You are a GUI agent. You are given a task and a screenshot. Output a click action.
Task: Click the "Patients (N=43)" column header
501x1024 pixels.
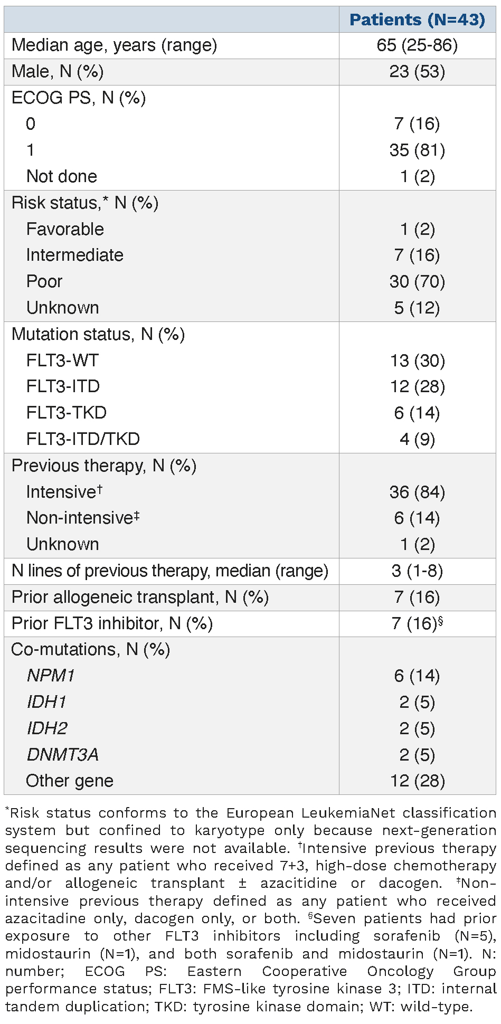pos(417,20)
